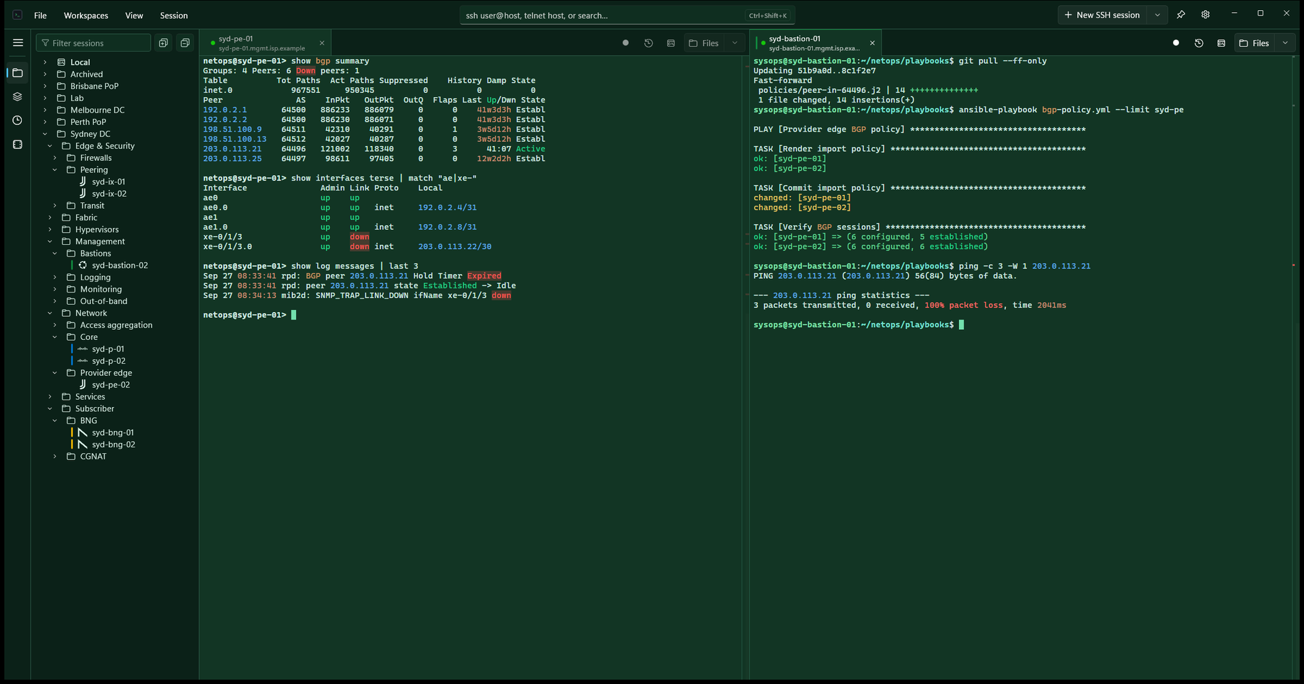1304x684 pixels.
Task: Select the Out-of-band folder
Action: point(103,301)
